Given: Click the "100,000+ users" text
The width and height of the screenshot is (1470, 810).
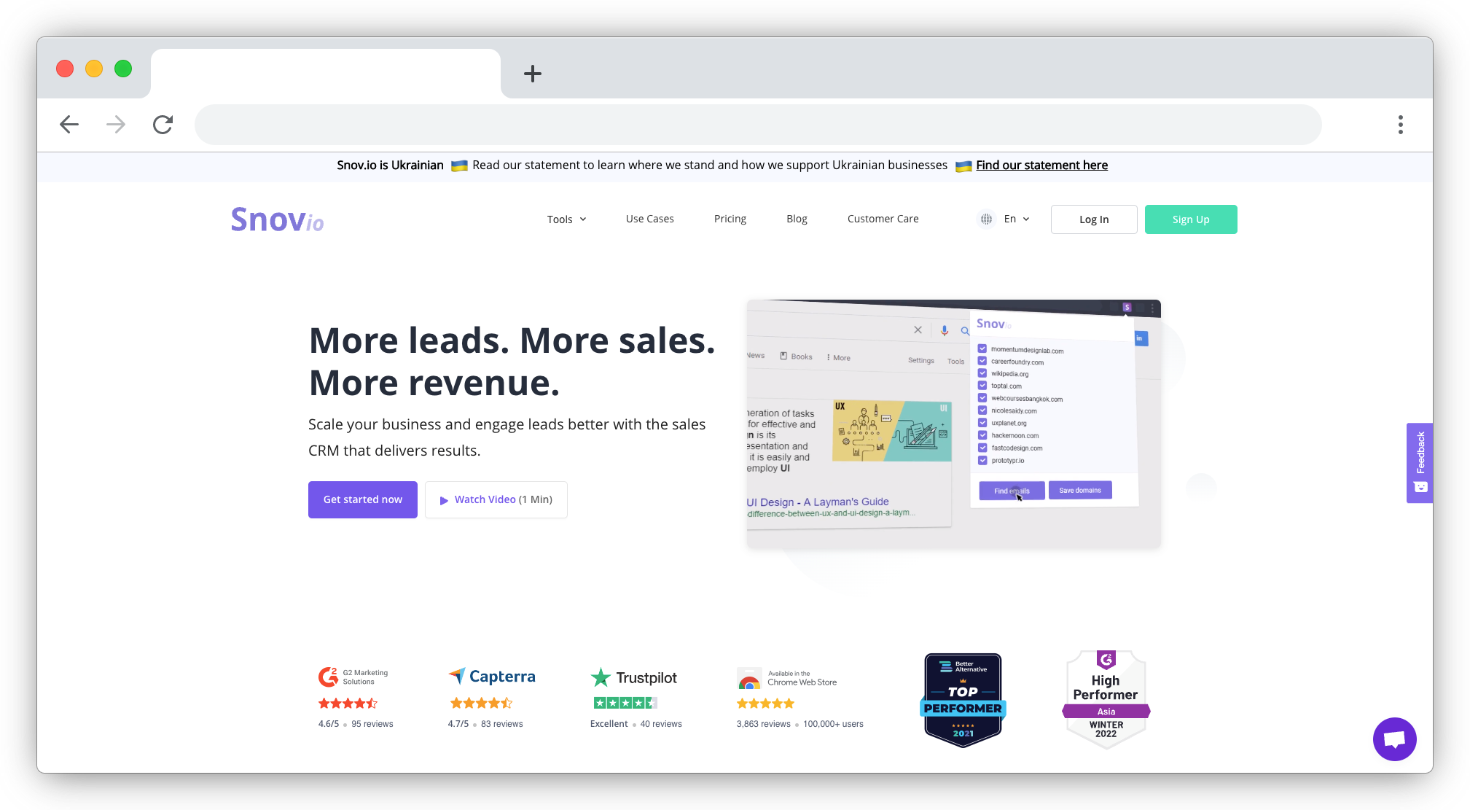Looking at the screenshot, I should [833, 724].
